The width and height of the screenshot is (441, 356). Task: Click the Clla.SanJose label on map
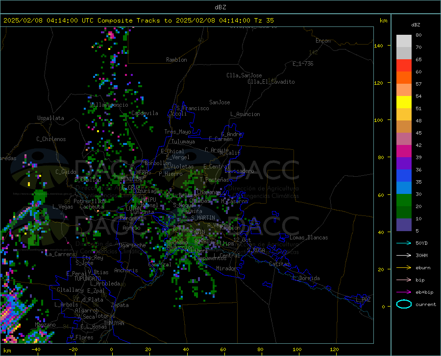[244, 75]
